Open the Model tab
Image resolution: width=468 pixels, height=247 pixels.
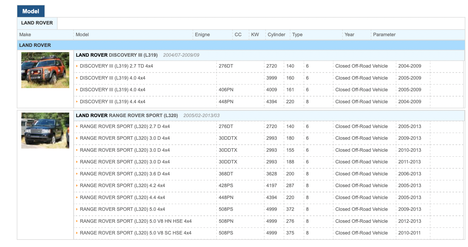(x=31, y=11)
